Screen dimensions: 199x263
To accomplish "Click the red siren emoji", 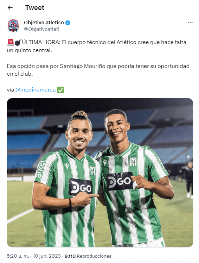I will (x=11, y=42).
